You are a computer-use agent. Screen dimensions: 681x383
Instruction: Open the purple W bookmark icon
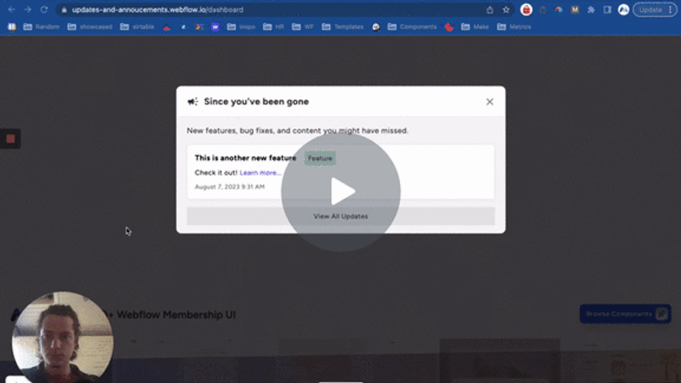(x=215, y=27)
